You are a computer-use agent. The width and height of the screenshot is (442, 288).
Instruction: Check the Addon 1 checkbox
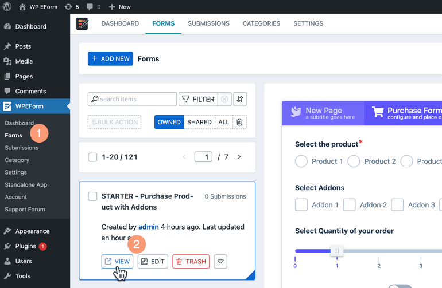pyautogui.click(x=301, y=205)
